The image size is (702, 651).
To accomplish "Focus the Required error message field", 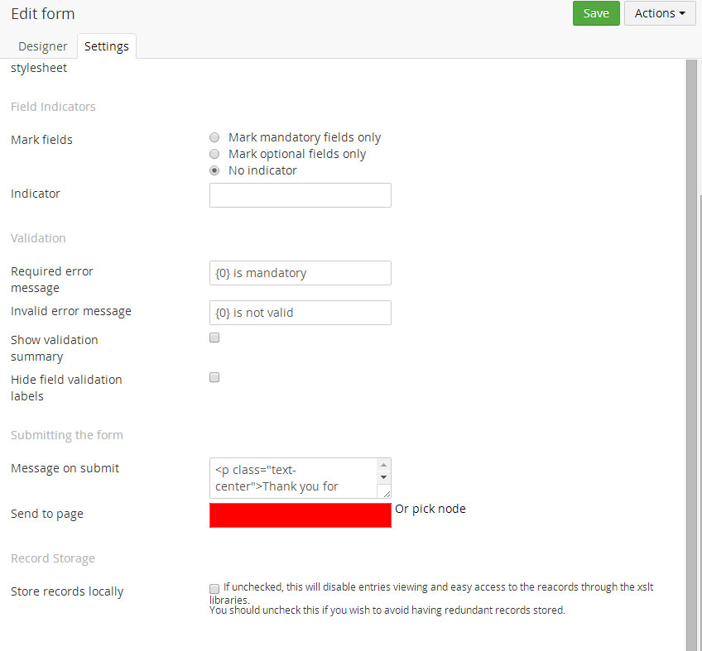I will (x=300, y=273).
